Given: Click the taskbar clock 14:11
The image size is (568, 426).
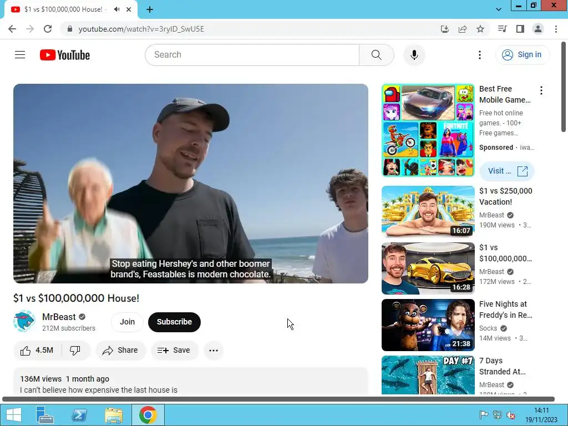Looking at the screenshot, I should click(x=541, y=411).
